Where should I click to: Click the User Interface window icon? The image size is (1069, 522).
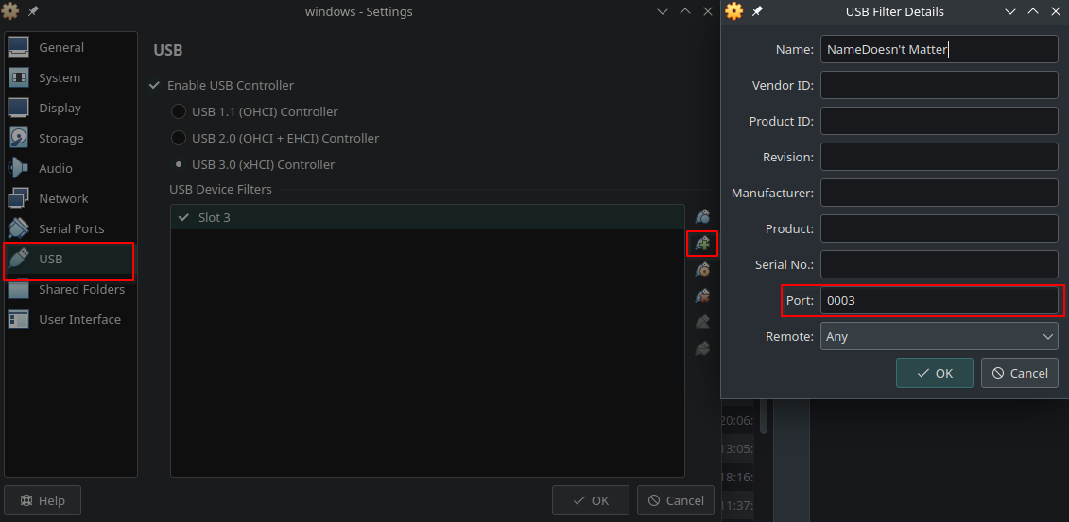pos(18,319)
